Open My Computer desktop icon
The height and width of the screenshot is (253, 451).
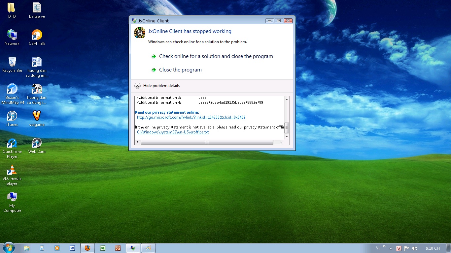point(12,202)
